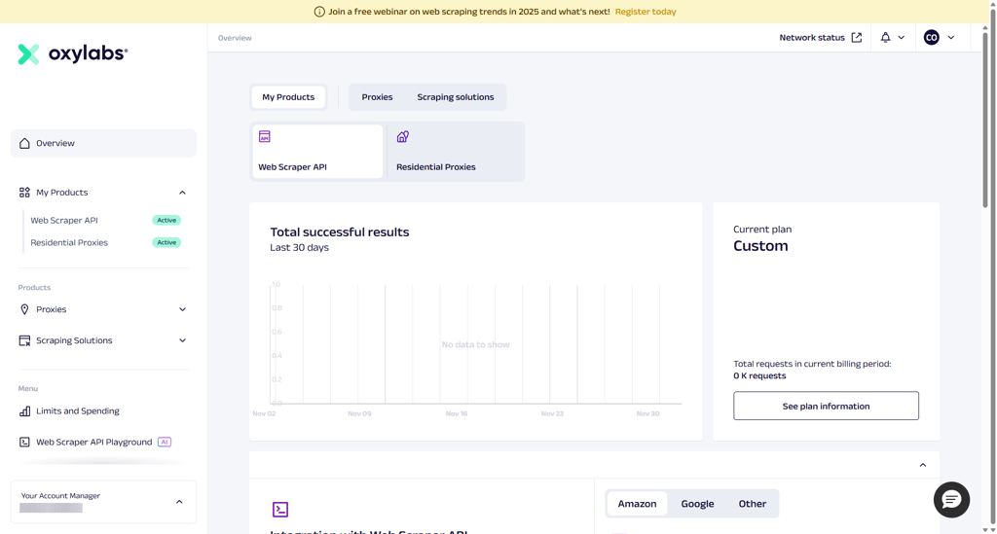The image size is (997, 534).
Task: Click the Limits and Spending chart icon
Action: tap(24, 410)
